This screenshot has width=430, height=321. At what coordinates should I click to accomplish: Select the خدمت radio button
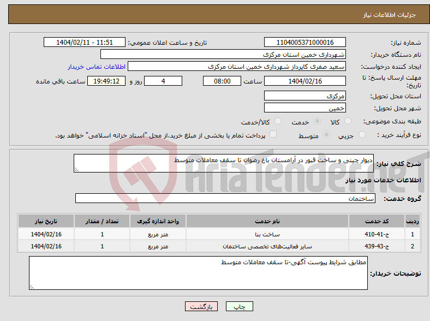317,121
